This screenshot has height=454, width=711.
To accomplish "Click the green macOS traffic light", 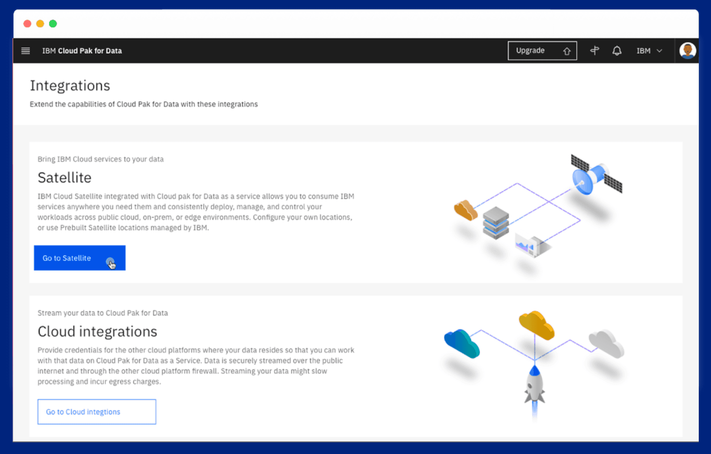I will tap(53, 23).
